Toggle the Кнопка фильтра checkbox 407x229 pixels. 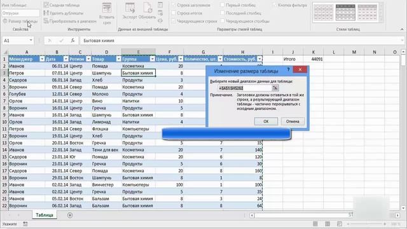275,5
